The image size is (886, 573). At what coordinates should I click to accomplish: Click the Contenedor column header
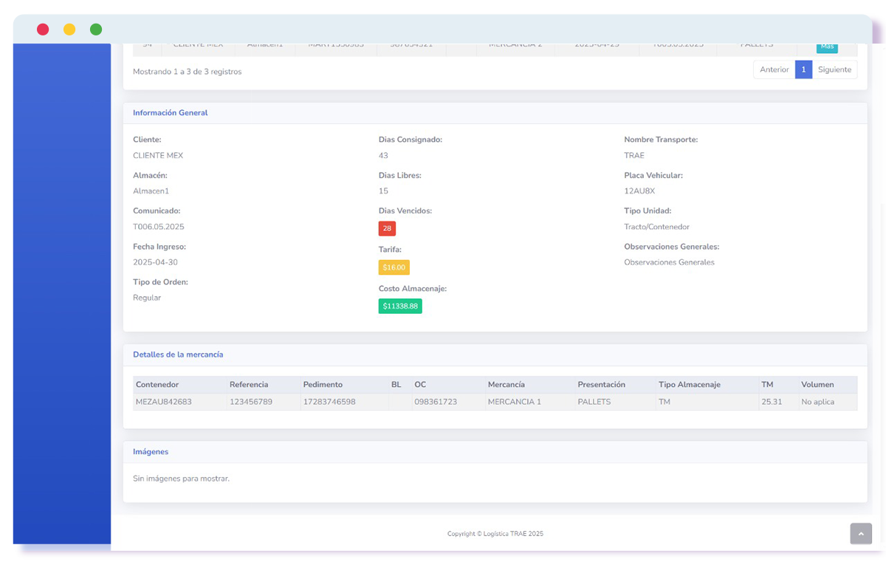point(157,385)
